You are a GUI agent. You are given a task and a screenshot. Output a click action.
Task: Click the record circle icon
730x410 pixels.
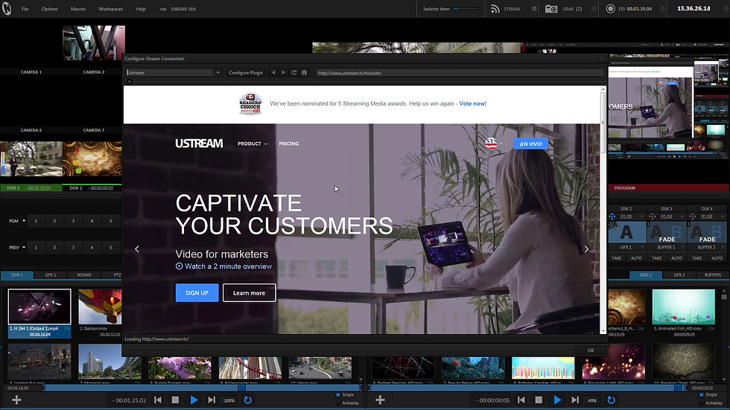pos(610,9)
